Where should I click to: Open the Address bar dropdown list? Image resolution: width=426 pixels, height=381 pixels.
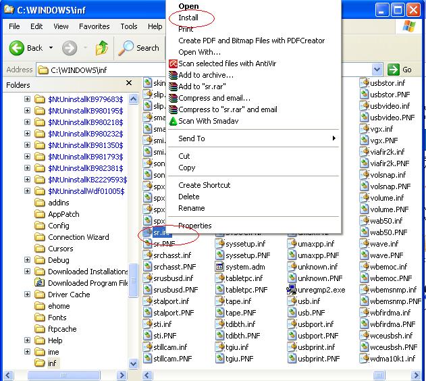(377, 70)
